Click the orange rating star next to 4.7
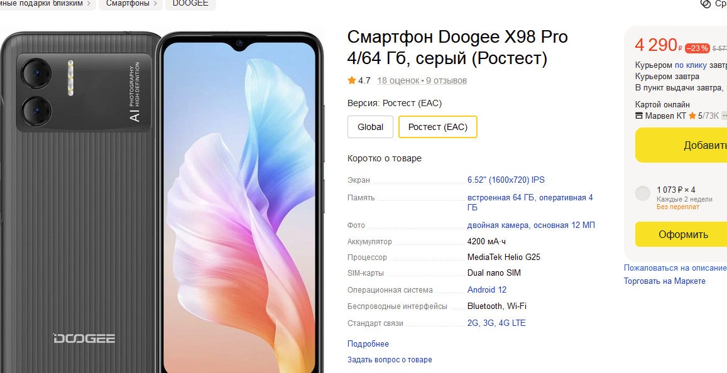This screenshot has width=727, height=373. pyautogui.click(x=352, y=80)
